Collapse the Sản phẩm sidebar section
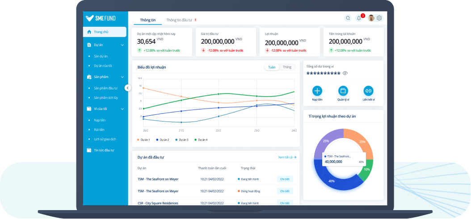The height and width of the screenshot is (219, 471). point(122,77)
